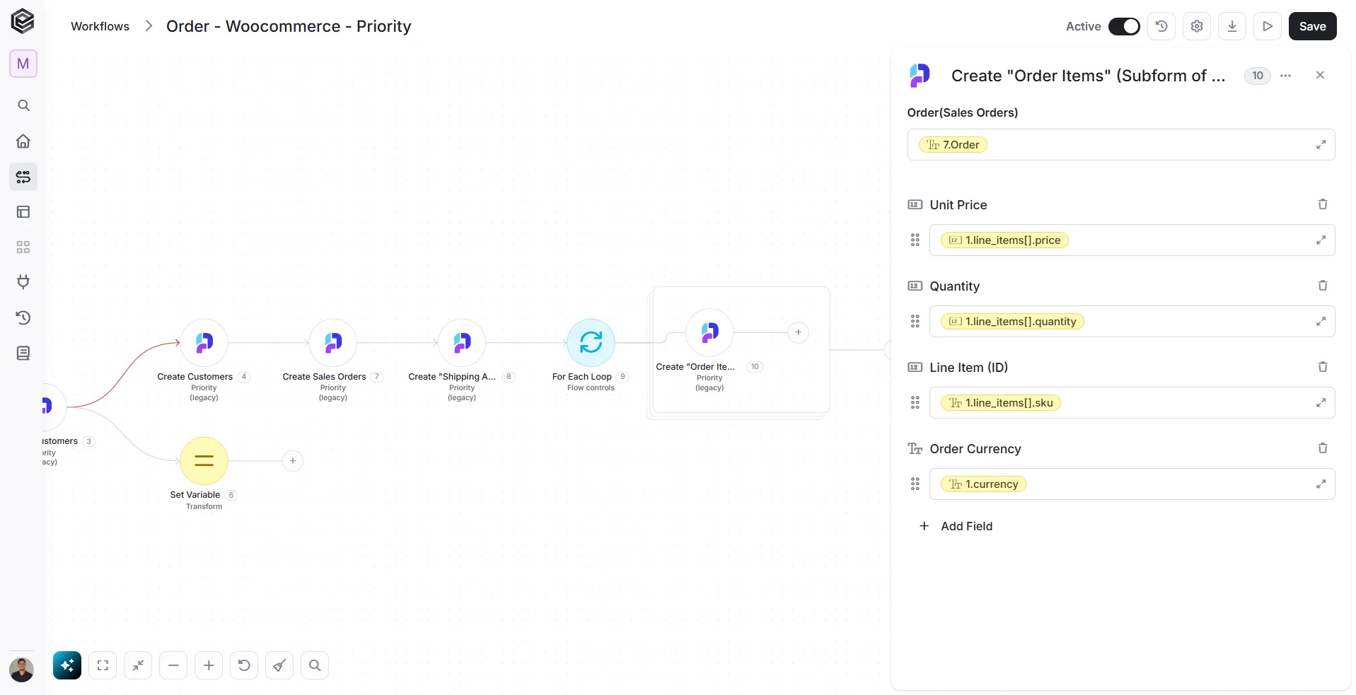The height and width of the screenshot is (695, 1356).
Task: Open workspace M avatar
Action: [x=23, y=64]
